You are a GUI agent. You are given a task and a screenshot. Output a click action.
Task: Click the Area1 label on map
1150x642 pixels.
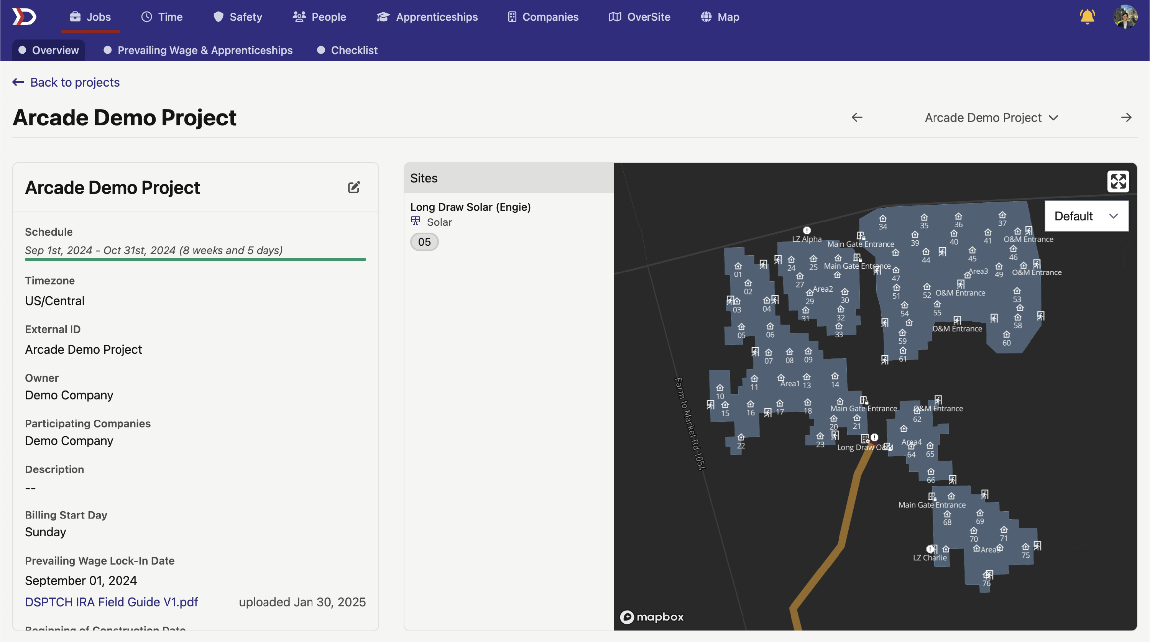(x=789, y=384)
